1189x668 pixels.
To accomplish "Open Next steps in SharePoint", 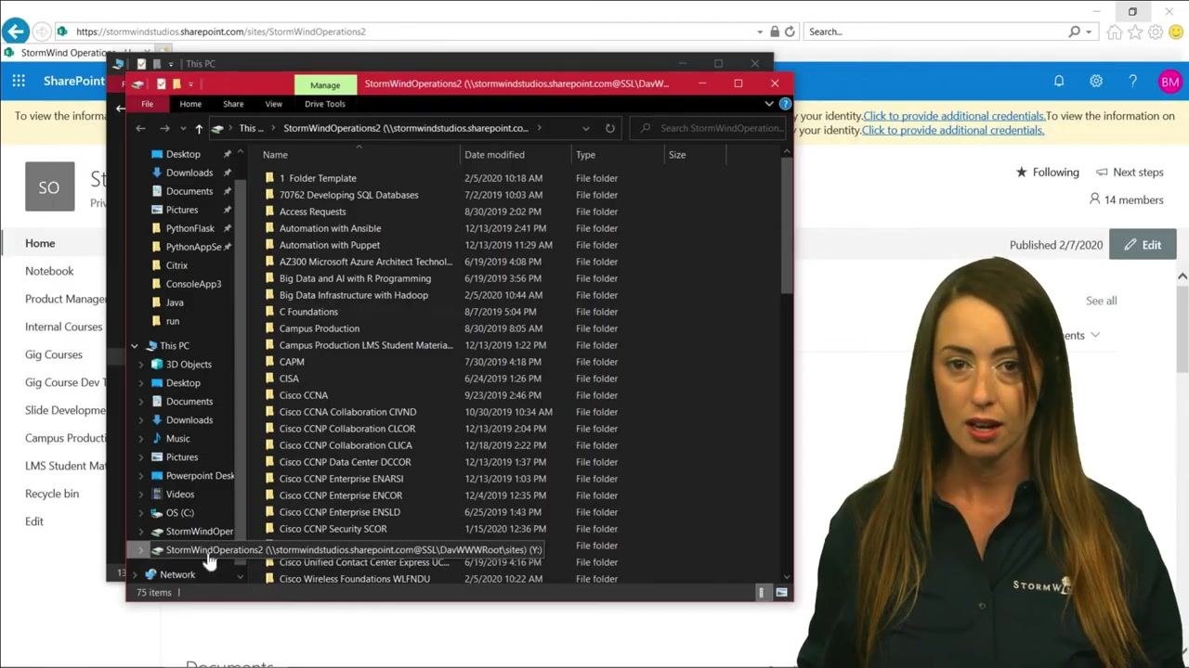I will point(1130,172).
